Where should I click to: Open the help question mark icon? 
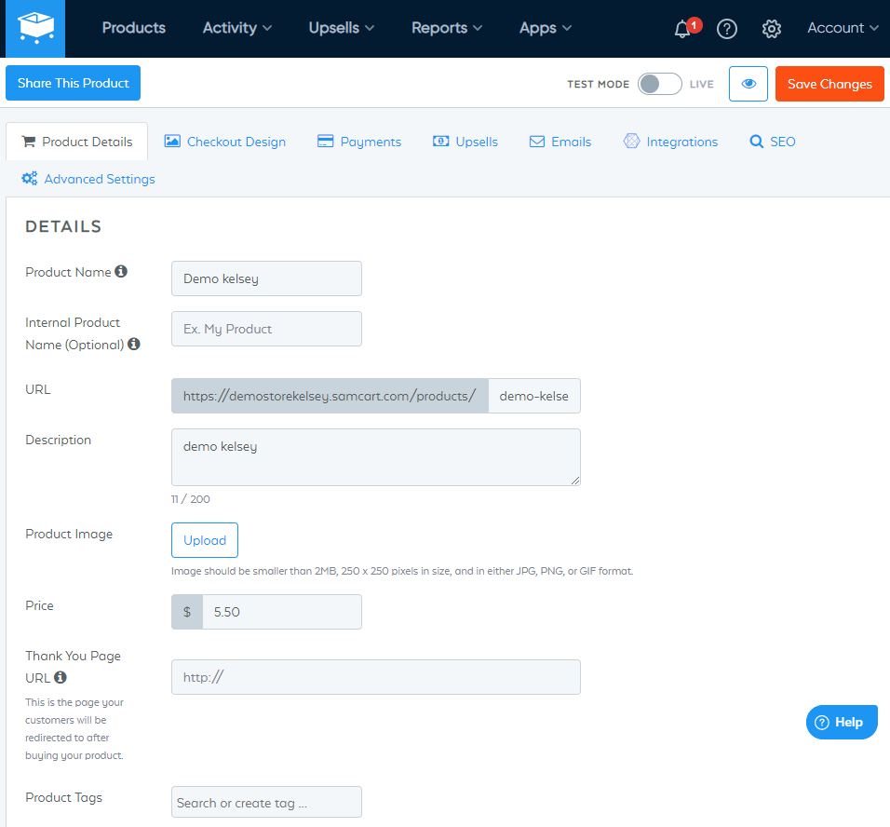click(x=726, y=28)
